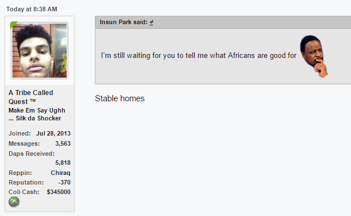Click the Daps Received label
Viewport: 351px width, 216px height.
click(x=32, y=154)
